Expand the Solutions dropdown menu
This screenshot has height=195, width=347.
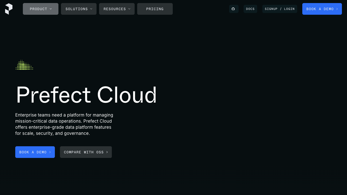[79, 9]
